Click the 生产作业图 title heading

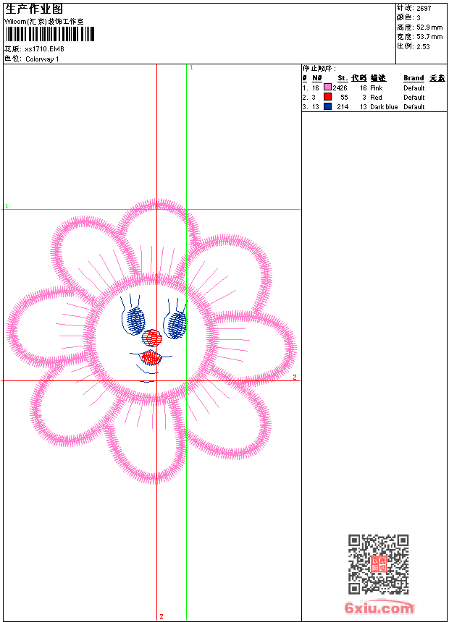[x=34, y=9]
